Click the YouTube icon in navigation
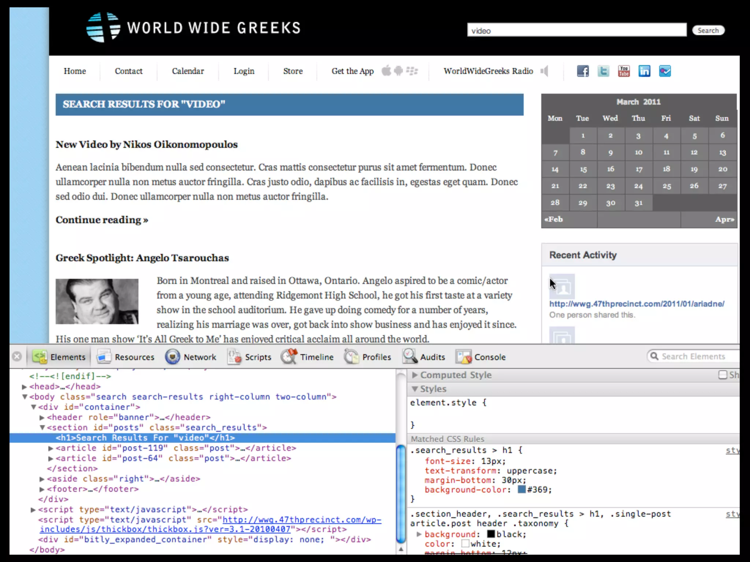Image resolution: width=750 pixels, height=562 pixels. (x=624, y=71)
